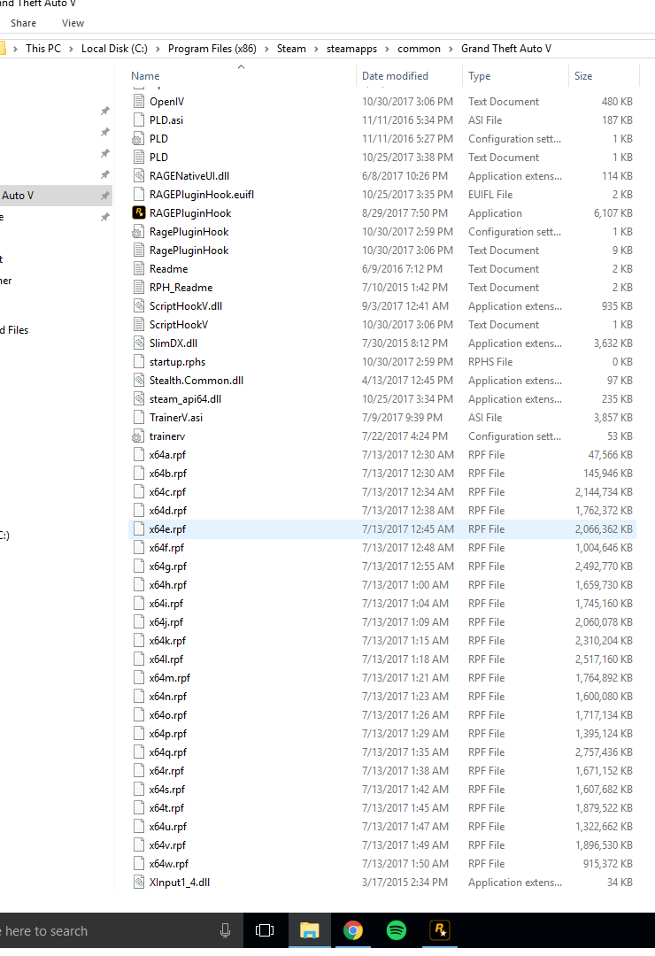
Task: Select the x64m.rpf file
Action: [x=382, y=678]
